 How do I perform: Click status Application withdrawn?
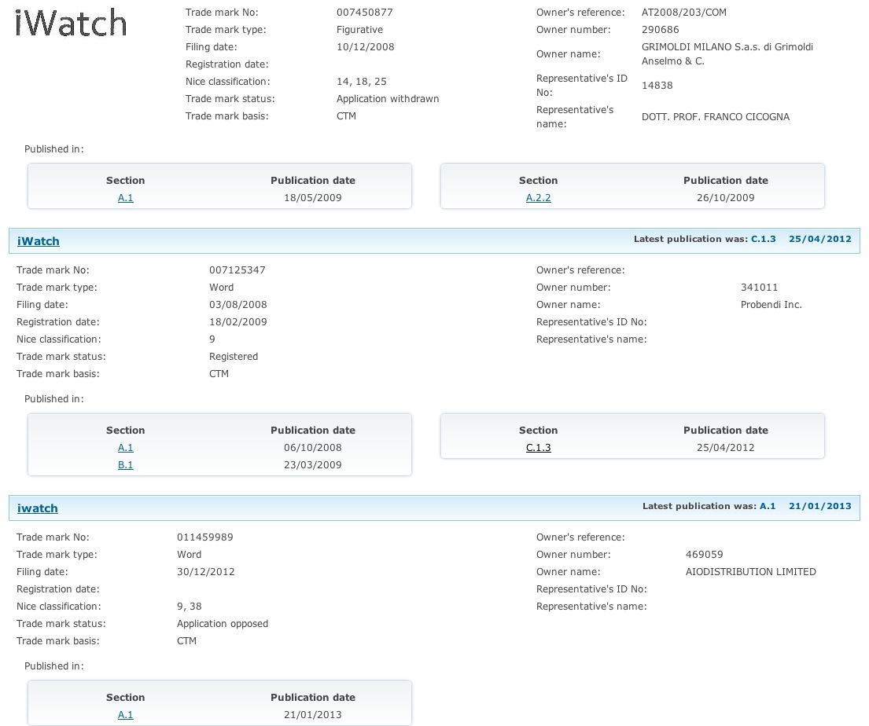click(388, 98)
